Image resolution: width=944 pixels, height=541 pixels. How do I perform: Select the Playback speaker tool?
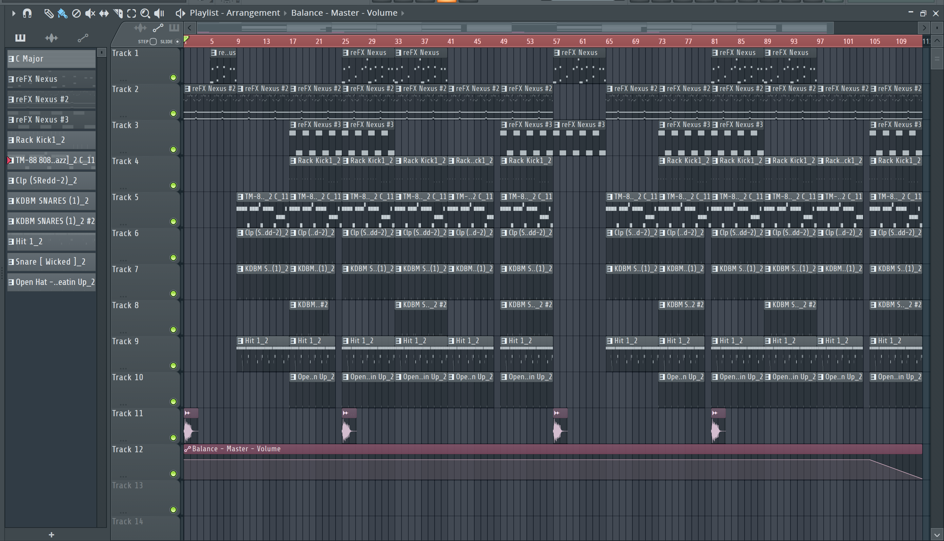tap(159, 13)
